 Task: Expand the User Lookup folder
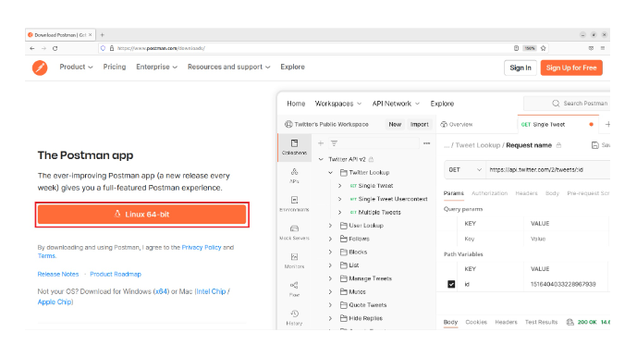point(330,226)
